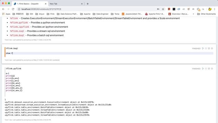This screenshot has height=123, width=218.
Task: Run the %flink.pyflink paragraph
Action: point(203,69)
